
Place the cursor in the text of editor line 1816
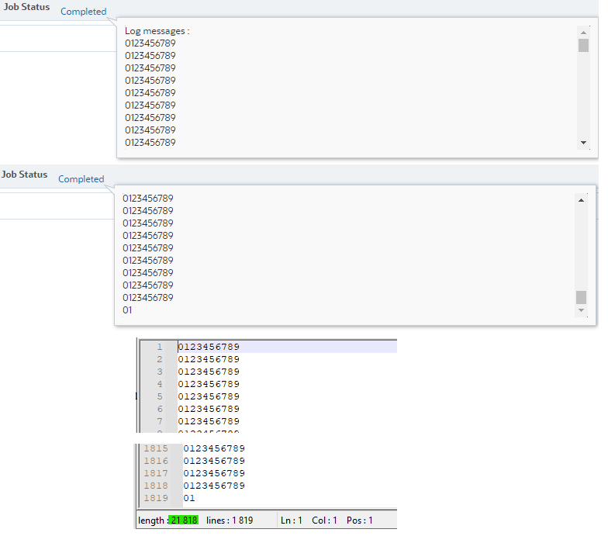214,461
